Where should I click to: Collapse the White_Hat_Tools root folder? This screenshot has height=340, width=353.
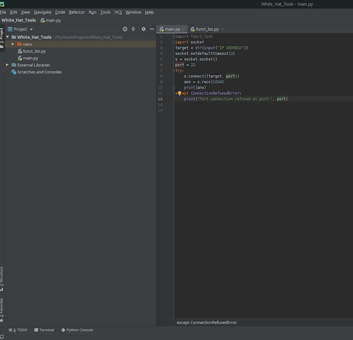coord(7,37)
